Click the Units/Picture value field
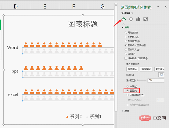The image size is (169, 128). click(160, 100)
